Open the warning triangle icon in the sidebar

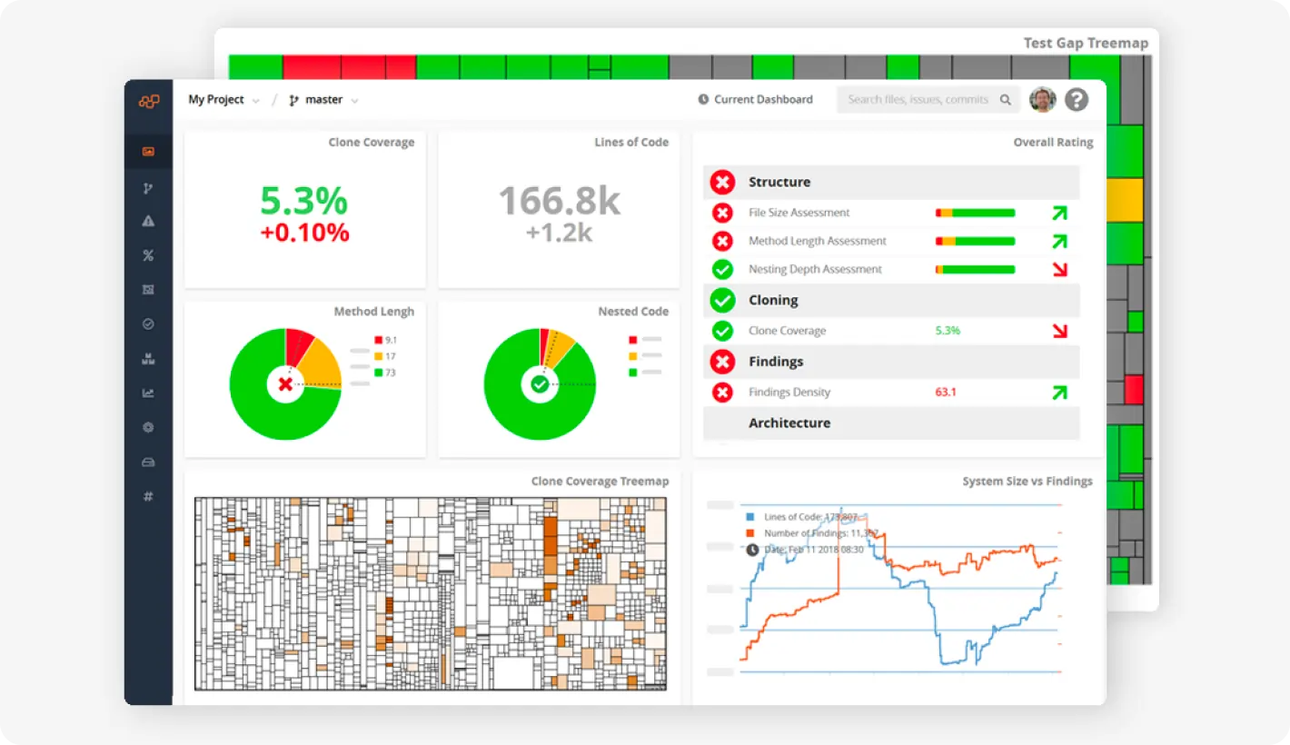pyautogui.click(x=148, y=221)
